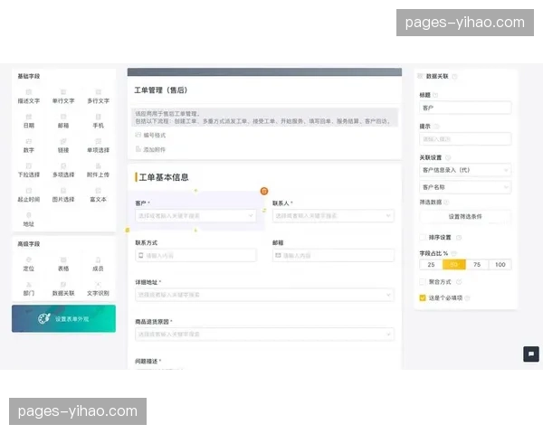This screenshot has height=434, width=543.
Task: Click the 邮箱 input in the form
Action: tap(333, 255)
